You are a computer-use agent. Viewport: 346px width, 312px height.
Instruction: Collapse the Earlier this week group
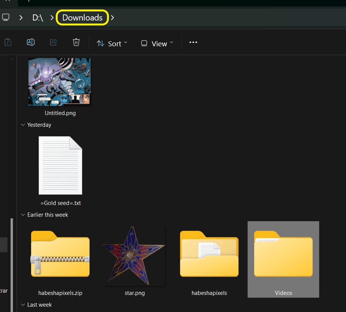click(23, 214)
